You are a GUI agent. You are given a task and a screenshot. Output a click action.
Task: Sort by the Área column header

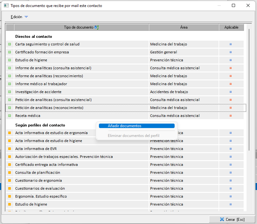coord(184,27)
